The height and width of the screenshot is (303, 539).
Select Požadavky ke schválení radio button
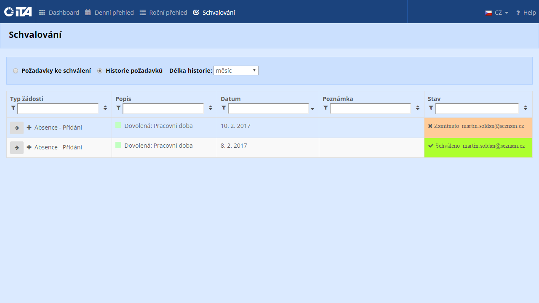click(16, 71)
